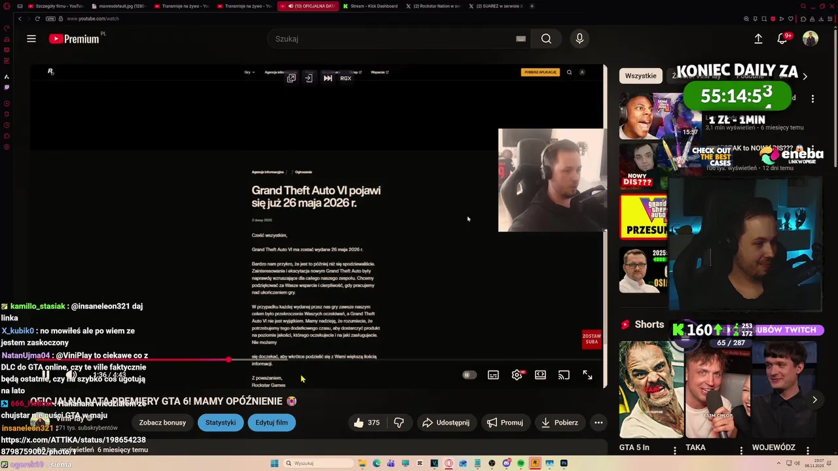
Task: Click Zobacz bonusy button
Action: coord(162,423)
